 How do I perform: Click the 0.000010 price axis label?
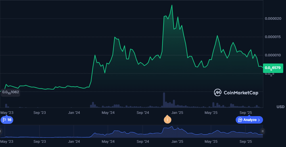(x=273, y=55)
